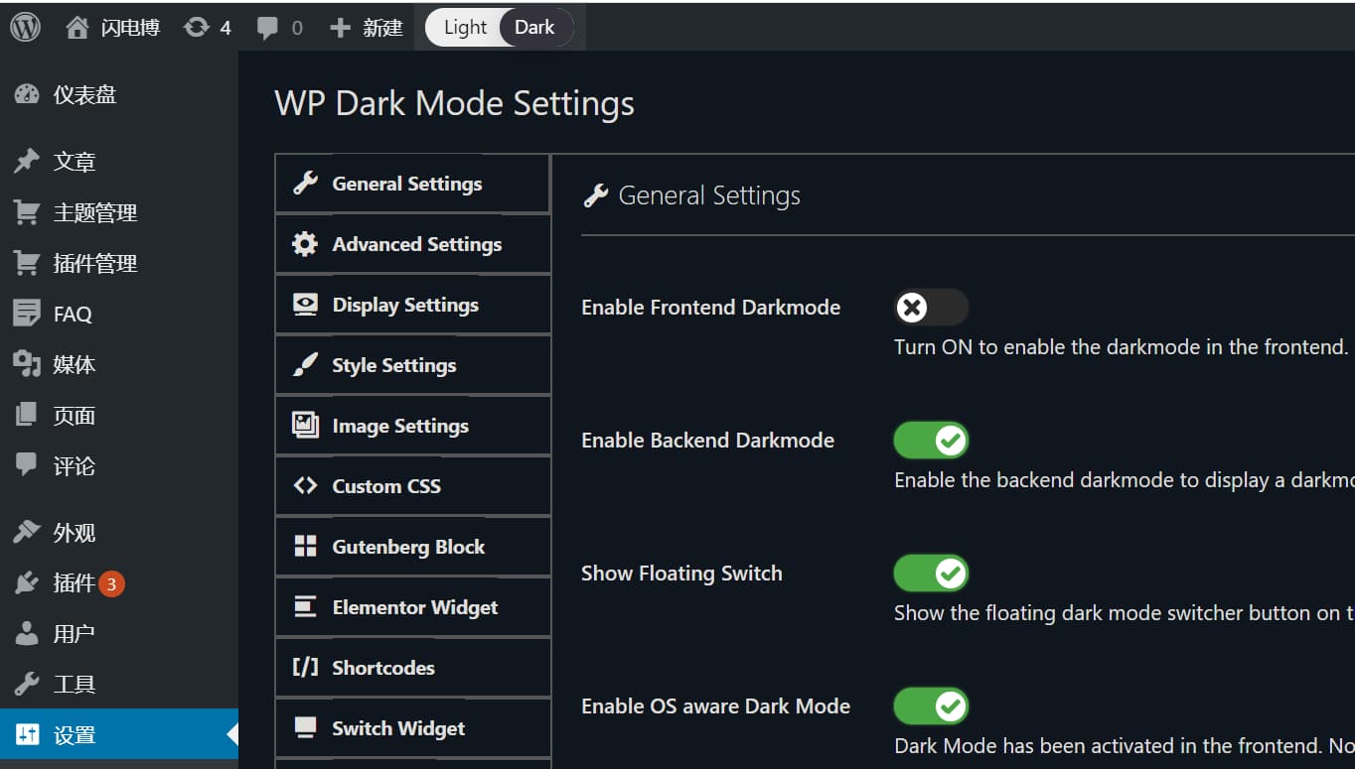
Task: Click the code brackets icon for Custom CSS
Action: click(x=305, y=486)
